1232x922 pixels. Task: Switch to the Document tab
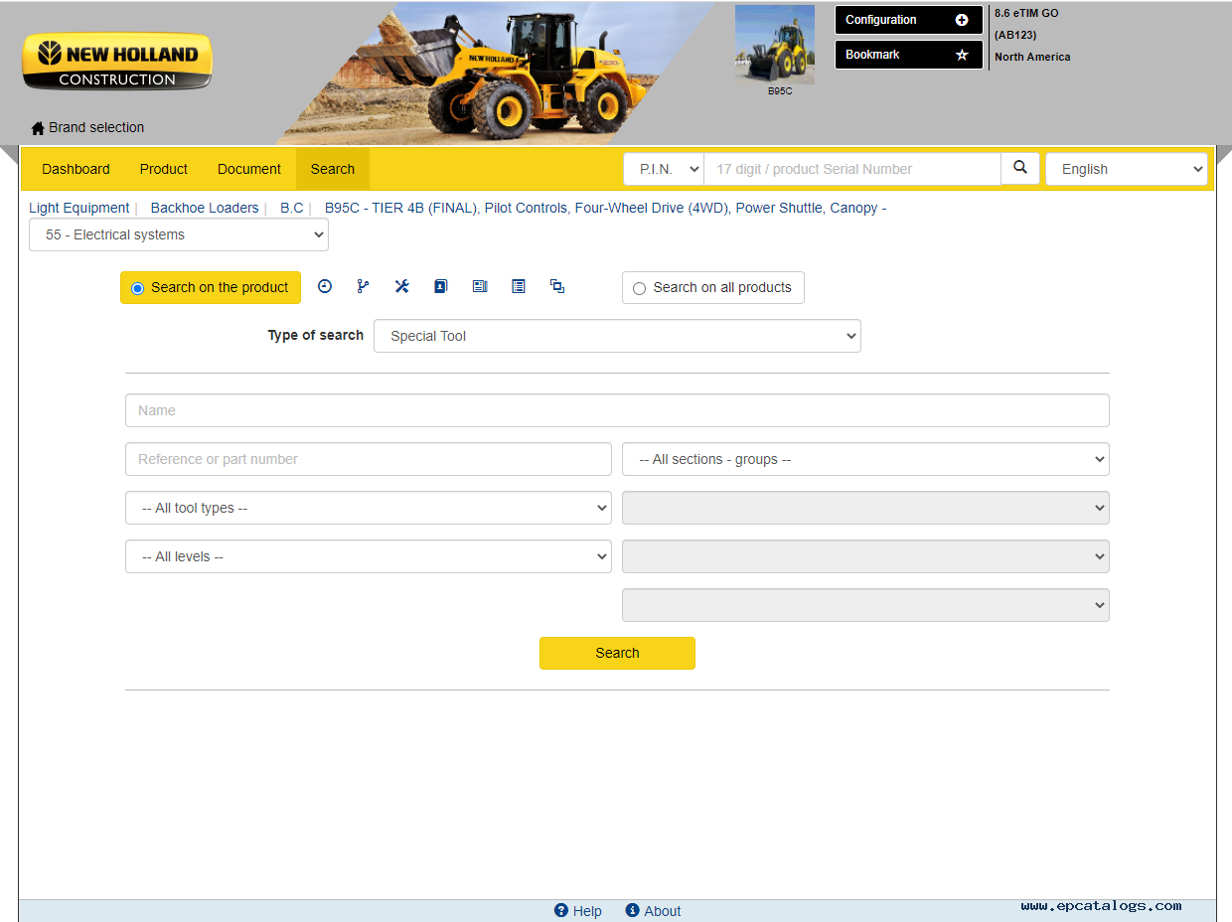pyautogui.click(x=249, y=169)
